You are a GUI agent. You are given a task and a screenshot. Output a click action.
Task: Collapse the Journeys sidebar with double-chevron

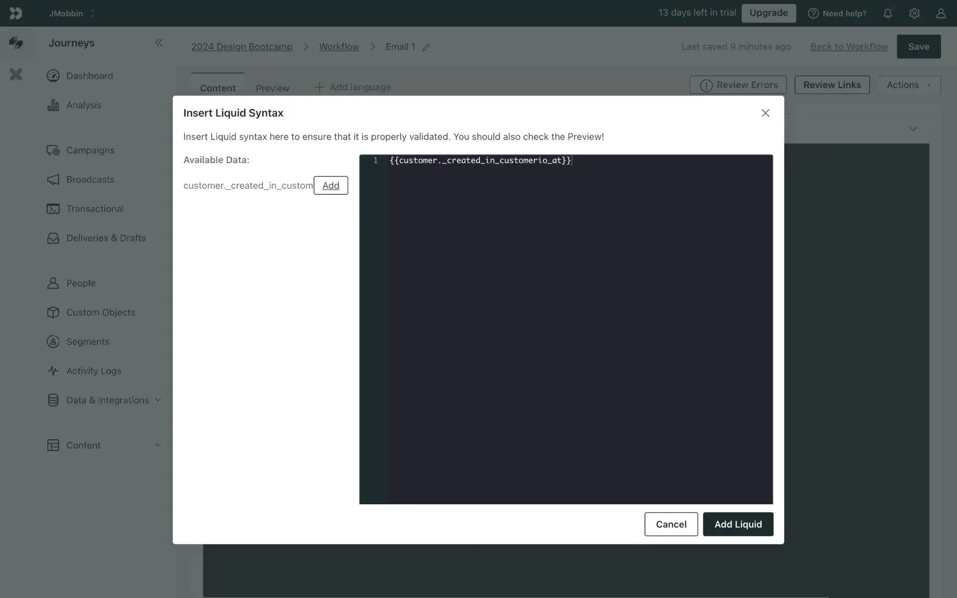[x=159, y=43]
